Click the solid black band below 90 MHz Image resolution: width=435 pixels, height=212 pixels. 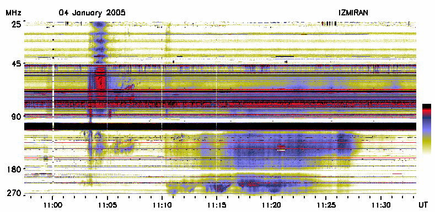[x=221, y=126]
